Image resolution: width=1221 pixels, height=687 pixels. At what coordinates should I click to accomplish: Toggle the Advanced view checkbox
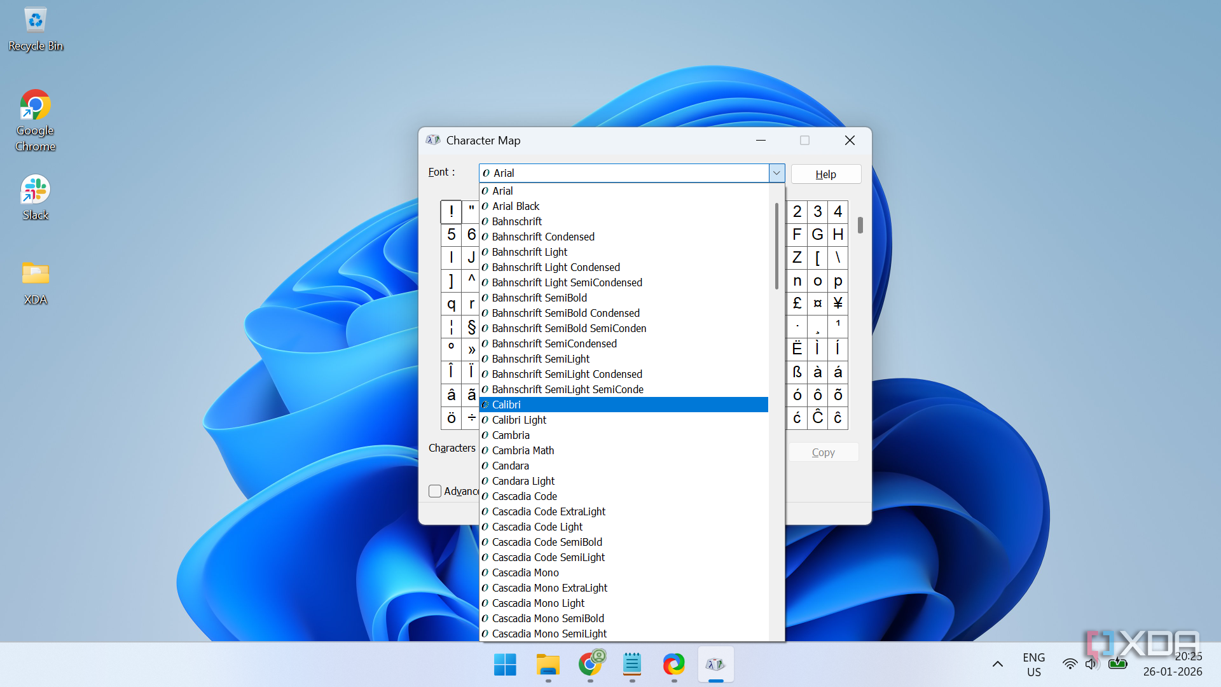click(x=435, y=491)
